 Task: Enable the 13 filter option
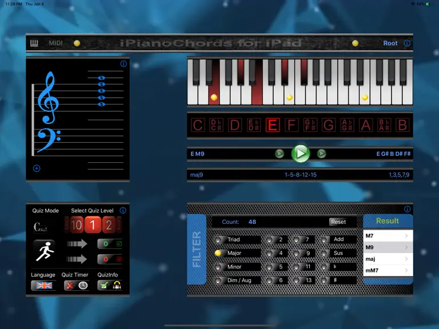click(304, 280)
